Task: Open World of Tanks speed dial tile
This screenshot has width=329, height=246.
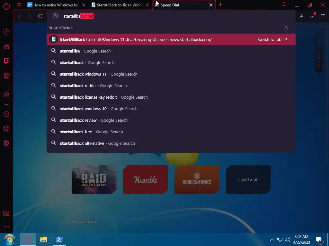Action: (x=197, y=179)
